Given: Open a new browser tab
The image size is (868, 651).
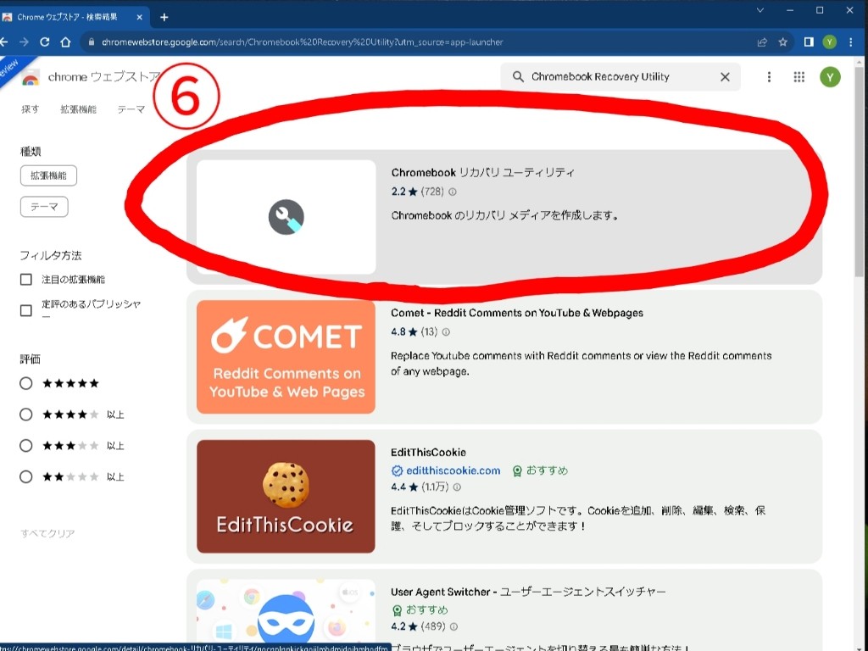Looking at the screenshot, I should [x=164, y=17].
